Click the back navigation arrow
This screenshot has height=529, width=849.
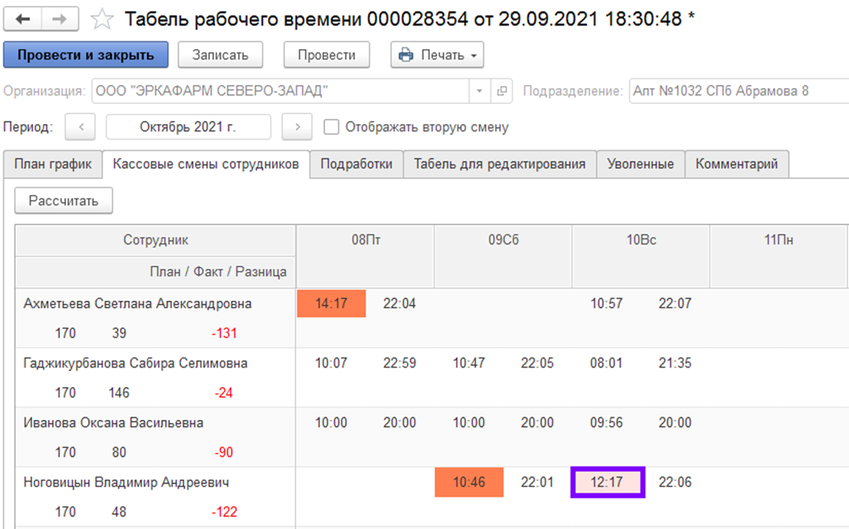tap(23, 18)
